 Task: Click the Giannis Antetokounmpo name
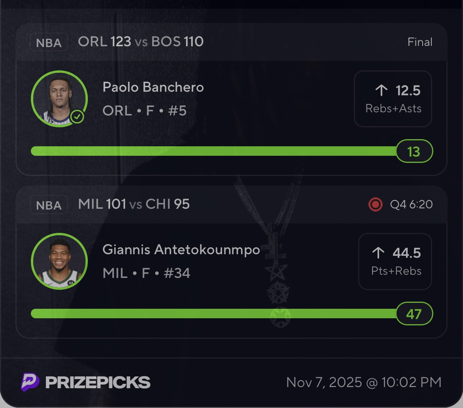point(181,249)
